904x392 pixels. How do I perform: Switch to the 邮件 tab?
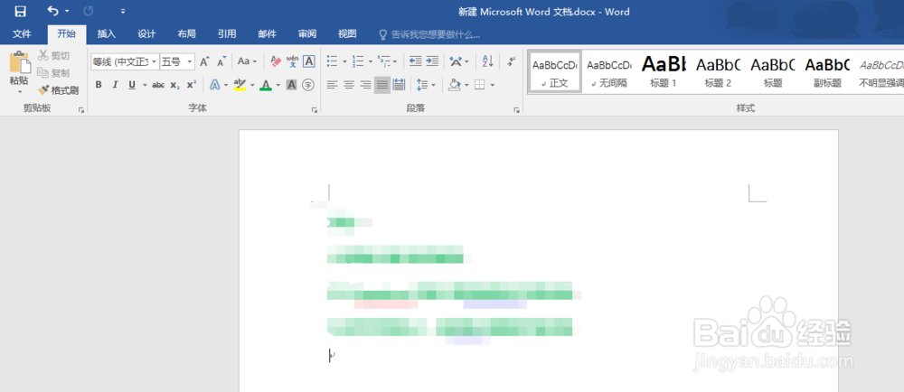click(268, 34)
